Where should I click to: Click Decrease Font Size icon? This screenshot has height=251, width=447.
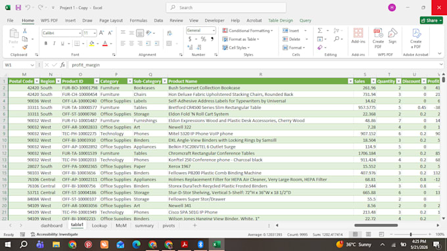(x=110, y=33)
